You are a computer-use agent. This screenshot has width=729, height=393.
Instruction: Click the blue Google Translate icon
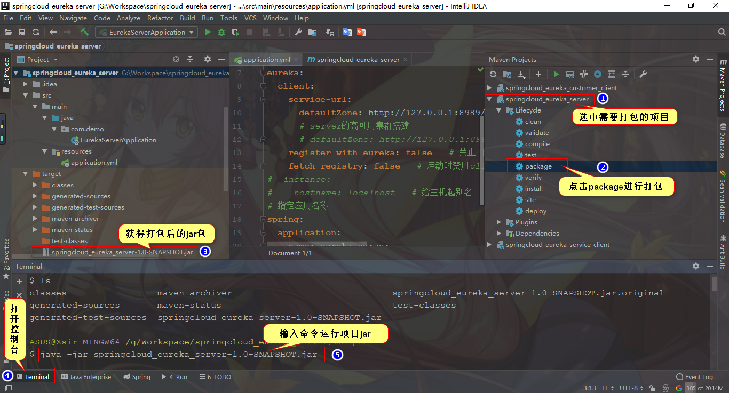coord(347,32)
